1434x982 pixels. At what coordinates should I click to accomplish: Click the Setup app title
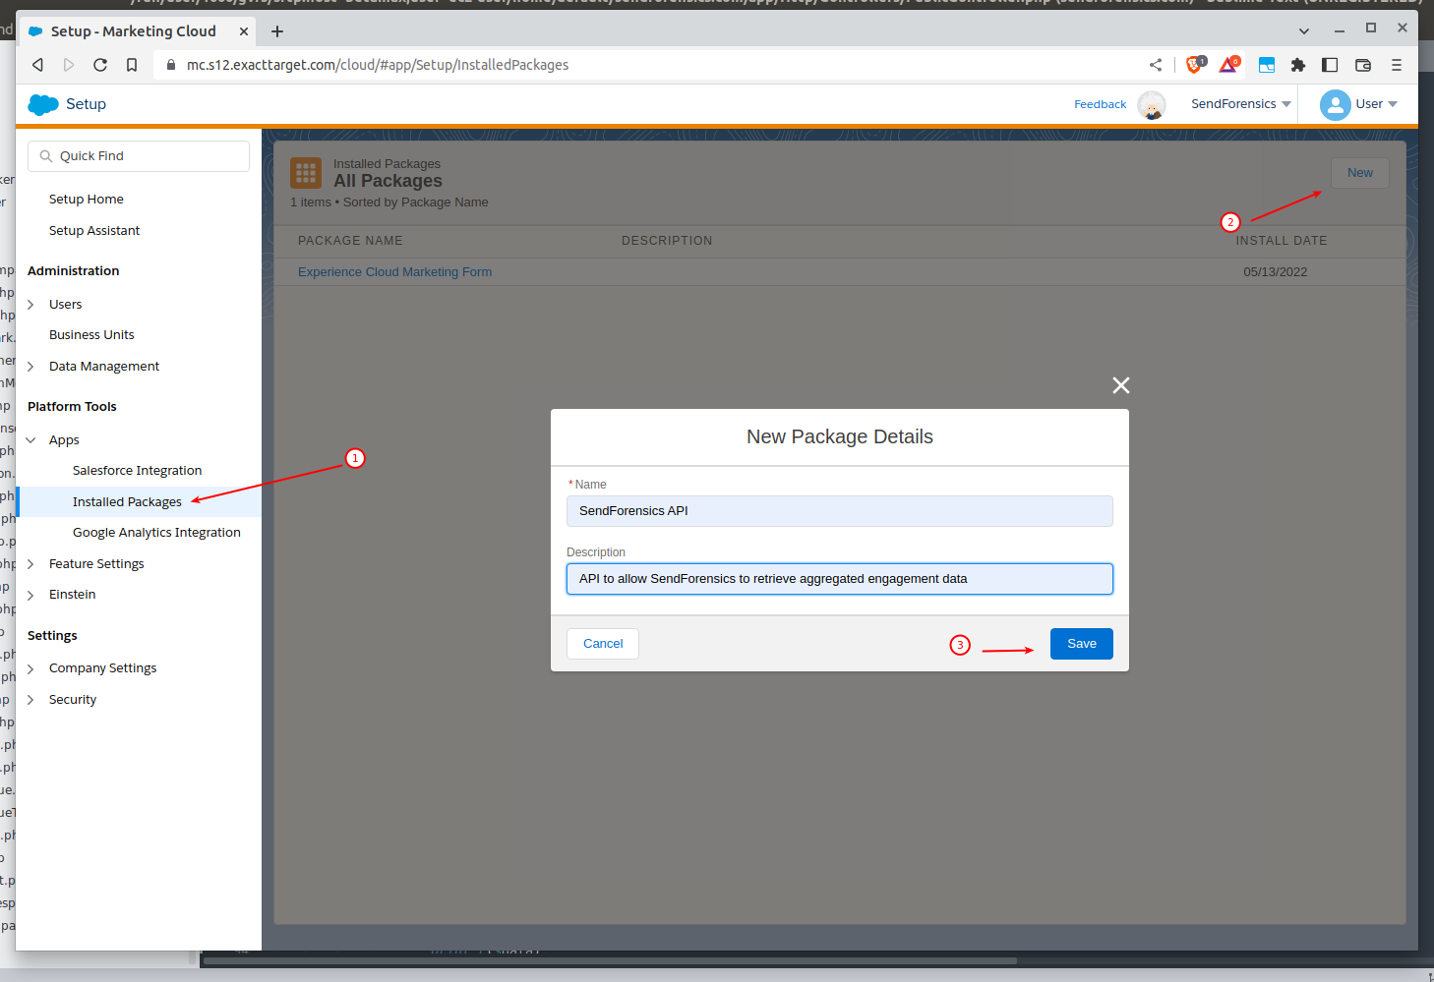click(86, 104)
